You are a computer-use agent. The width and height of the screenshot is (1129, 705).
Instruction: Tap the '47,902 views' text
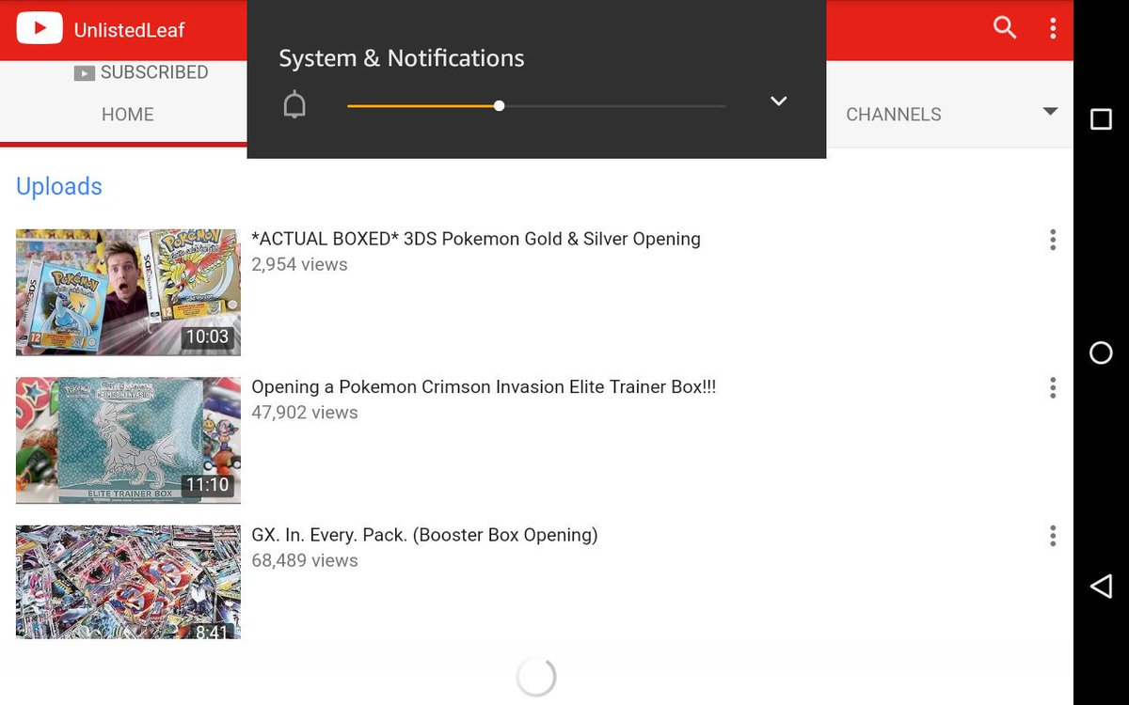[305, 413]
